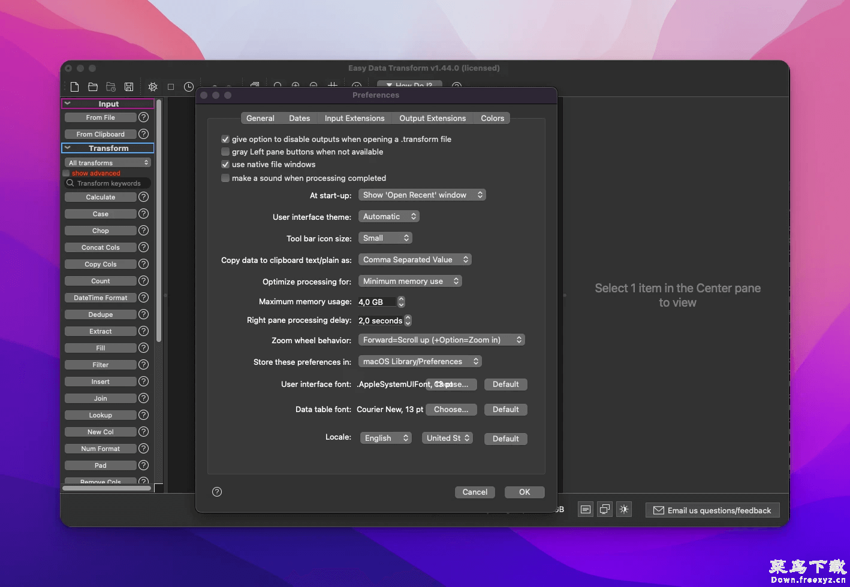This screenshot has height=587, width=850.
Task: Switch to the Input Extensions tab
Action: [354, 118]
